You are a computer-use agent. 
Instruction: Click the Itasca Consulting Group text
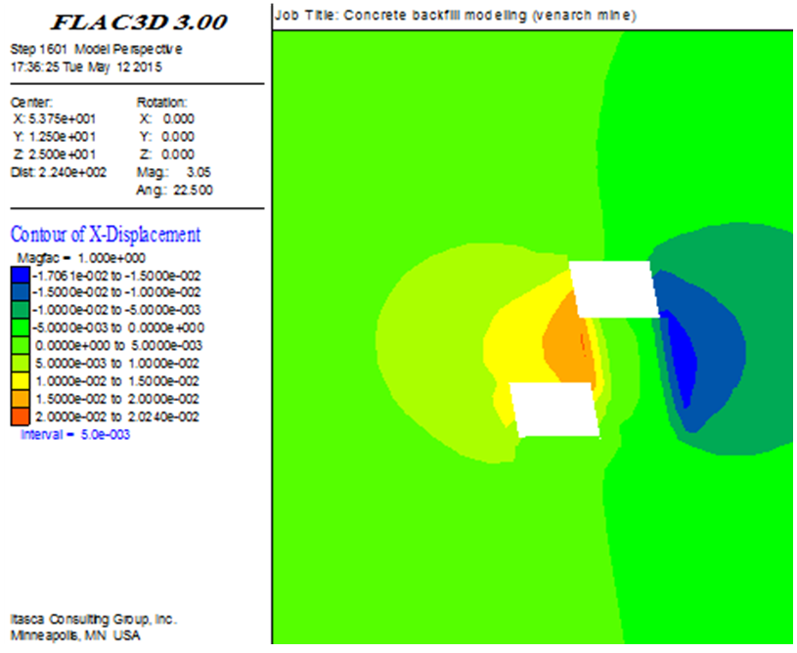[x=93, y=620]
